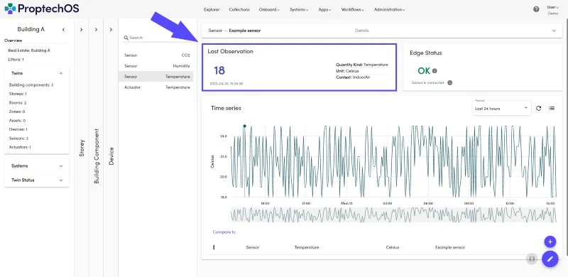Click Example sensor in the legend row
This screenshot has width=568, height=277.
tap(449, 247)
